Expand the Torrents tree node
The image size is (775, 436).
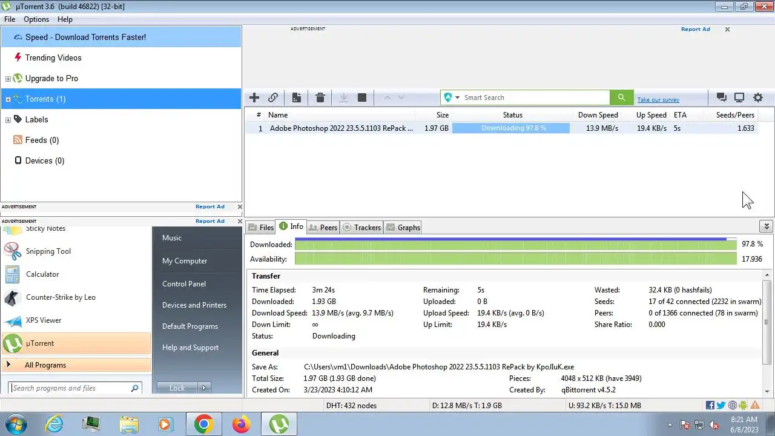point(8,99)
